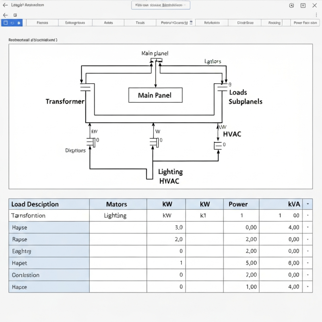Open the grid view icon at top right
The image size is (322, 322).
coord(303,5)
